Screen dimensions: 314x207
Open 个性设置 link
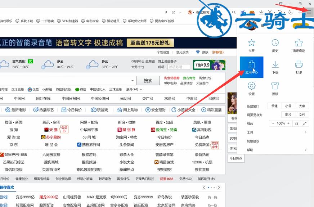[163, 52]
